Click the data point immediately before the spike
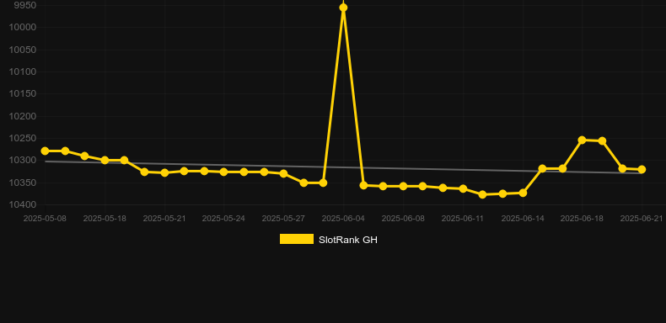 [323, 183]
